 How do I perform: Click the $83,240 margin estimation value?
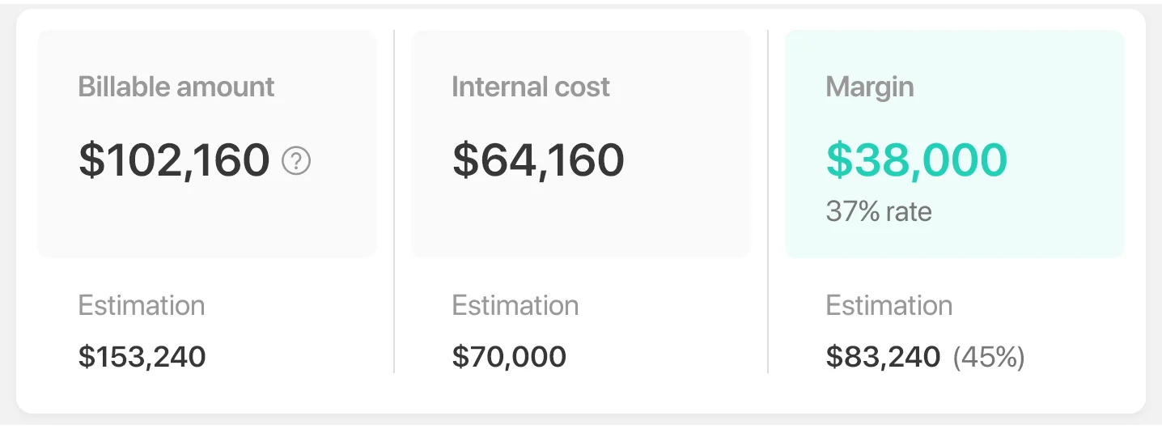pos(884,356)
